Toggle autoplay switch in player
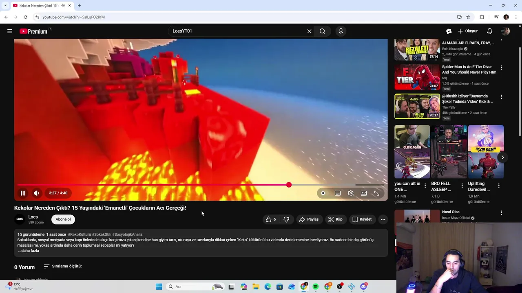 pos(323,193)
